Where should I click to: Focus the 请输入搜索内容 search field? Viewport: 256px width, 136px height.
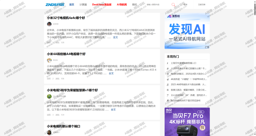[157, 5]
